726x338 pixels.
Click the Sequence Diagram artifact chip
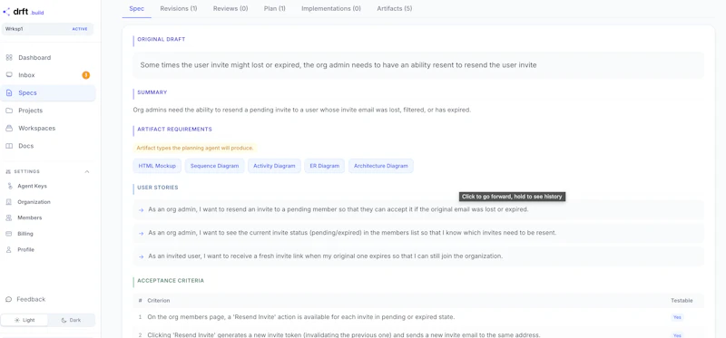pyautogui.click(x=214, y=166)
